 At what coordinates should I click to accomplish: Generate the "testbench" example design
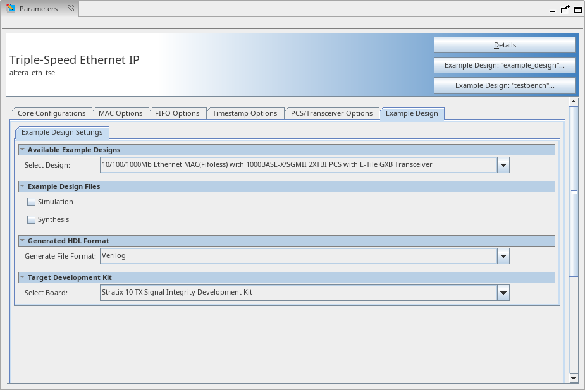(x=505, y=85)
